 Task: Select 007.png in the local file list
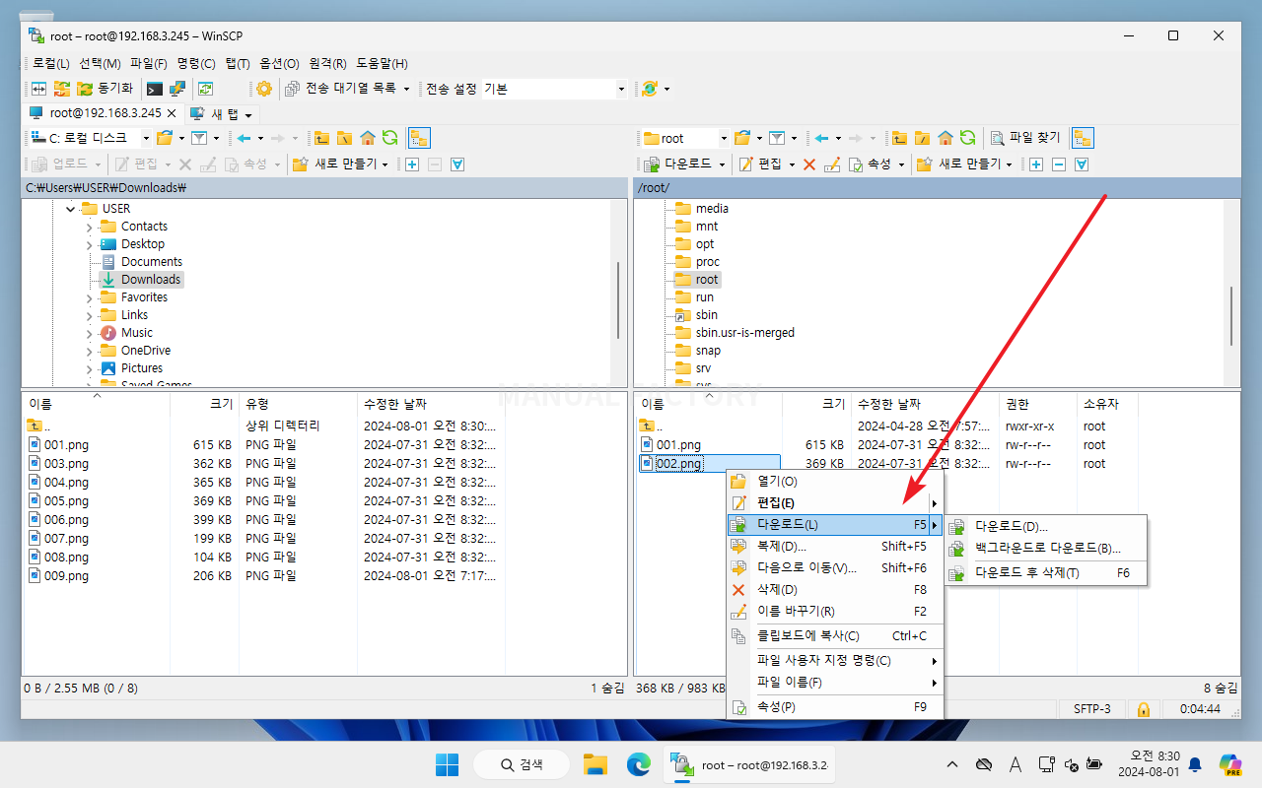tap(66, 539)
